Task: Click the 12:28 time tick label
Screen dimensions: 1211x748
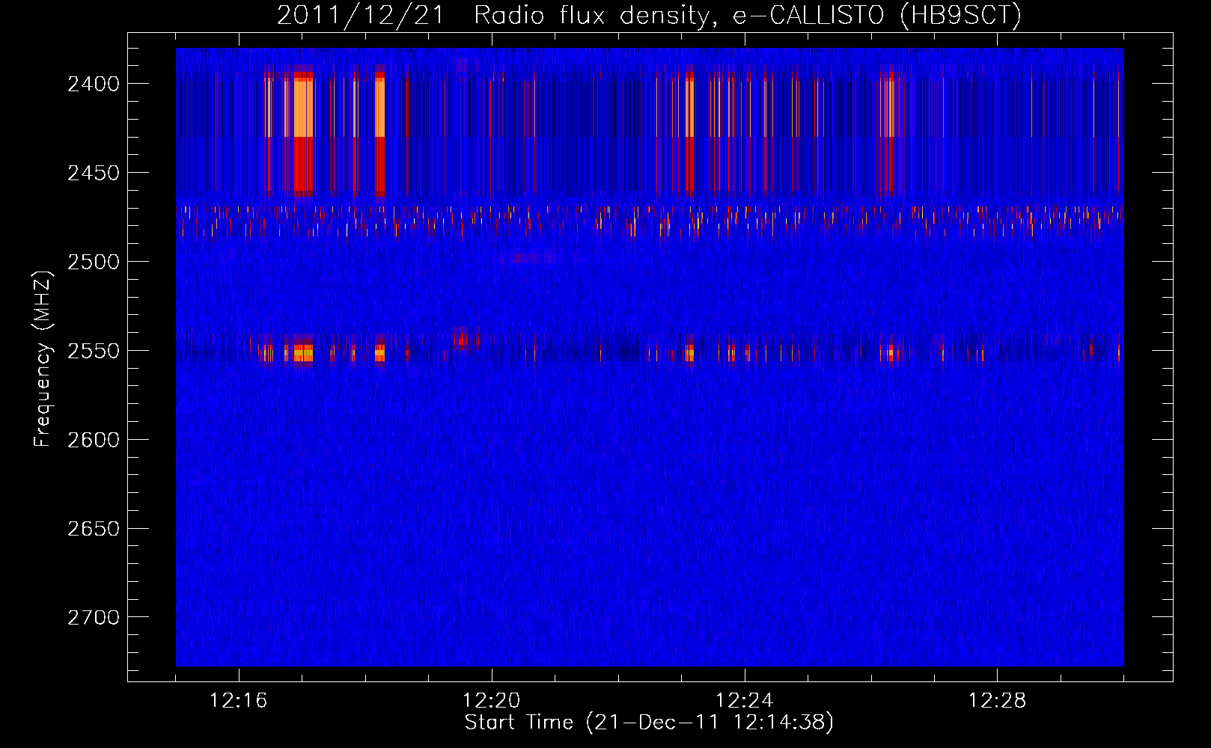Action: pos(998,701)
